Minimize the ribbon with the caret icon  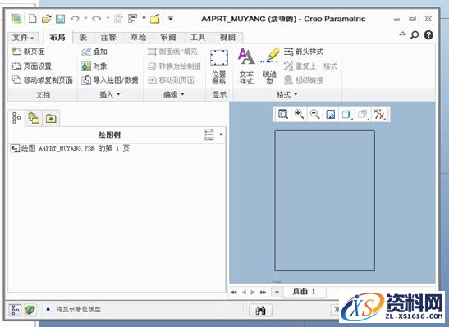pos(402,34)
